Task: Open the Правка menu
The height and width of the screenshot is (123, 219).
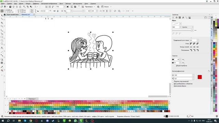Action: coord(9,4)
